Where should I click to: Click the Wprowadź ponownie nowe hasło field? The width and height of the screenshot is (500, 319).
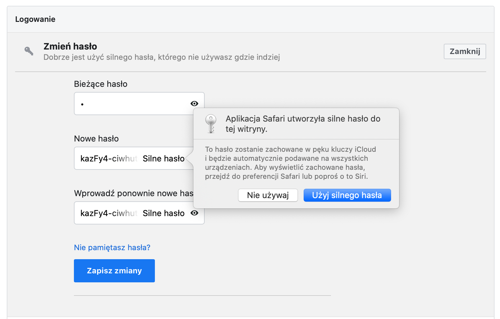coord(139,213)
